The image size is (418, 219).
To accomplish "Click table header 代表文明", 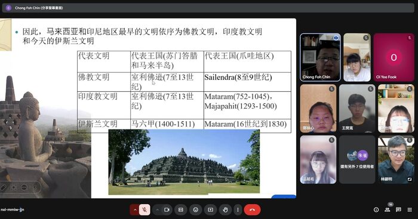I will click(94, 55).
